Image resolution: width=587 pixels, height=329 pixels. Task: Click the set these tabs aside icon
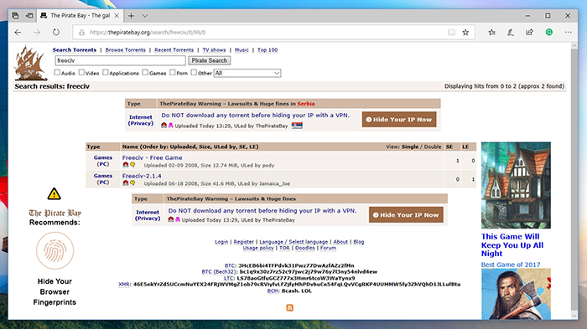tap(29, 16)
